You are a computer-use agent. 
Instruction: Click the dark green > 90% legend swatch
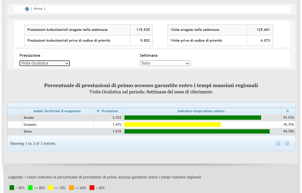(12, 187)
